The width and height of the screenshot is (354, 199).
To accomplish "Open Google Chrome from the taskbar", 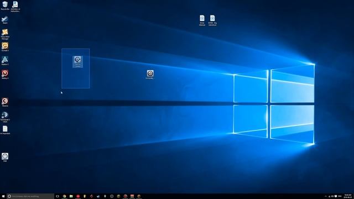I will pyautogui.click(x=64, y=196).
